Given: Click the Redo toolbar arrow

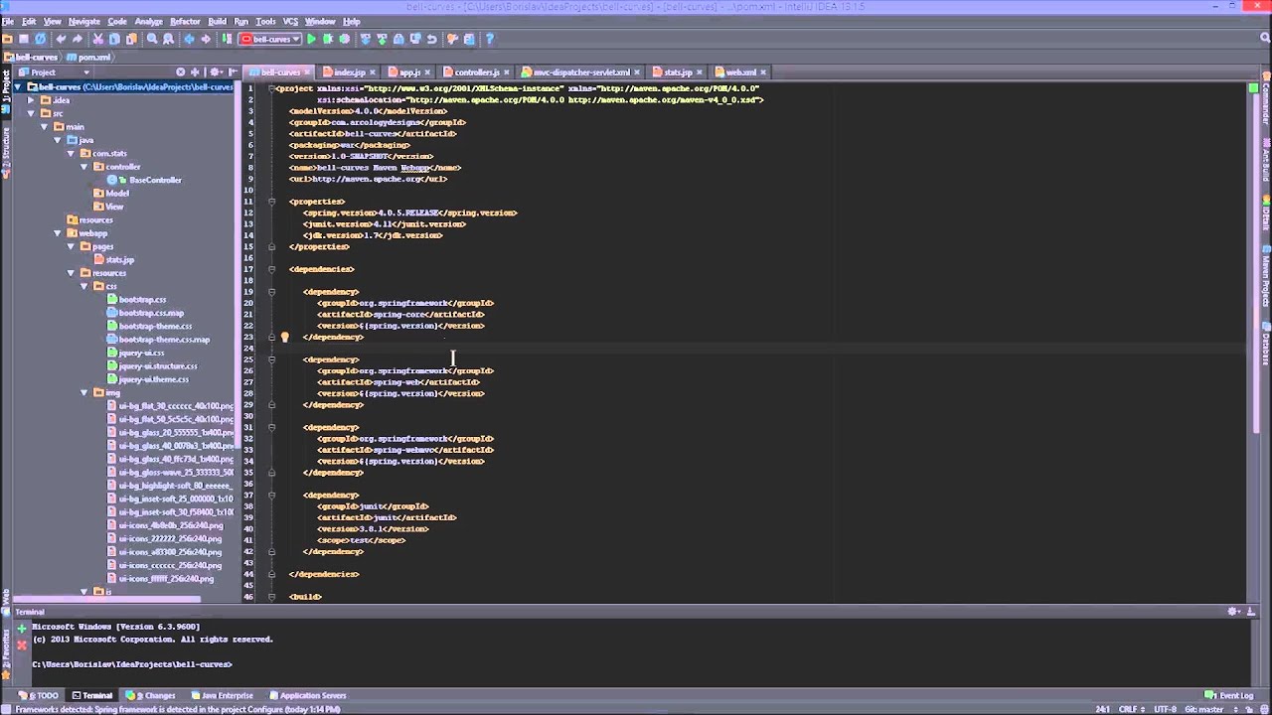Looking at the screenshot, I should coord(78,39).
